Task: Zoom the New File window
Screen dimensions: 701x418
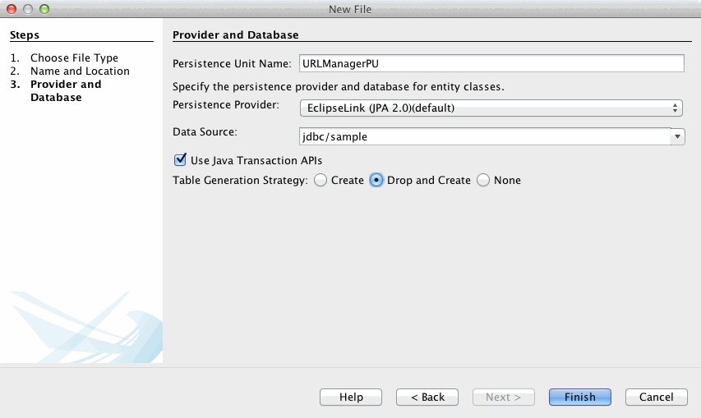Action: coord(44,9)
